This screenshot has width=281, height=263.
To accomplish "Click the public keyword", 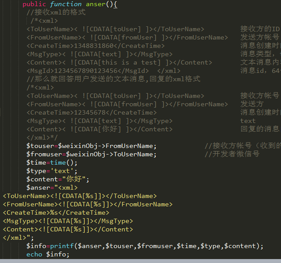I will pos(34,4).
